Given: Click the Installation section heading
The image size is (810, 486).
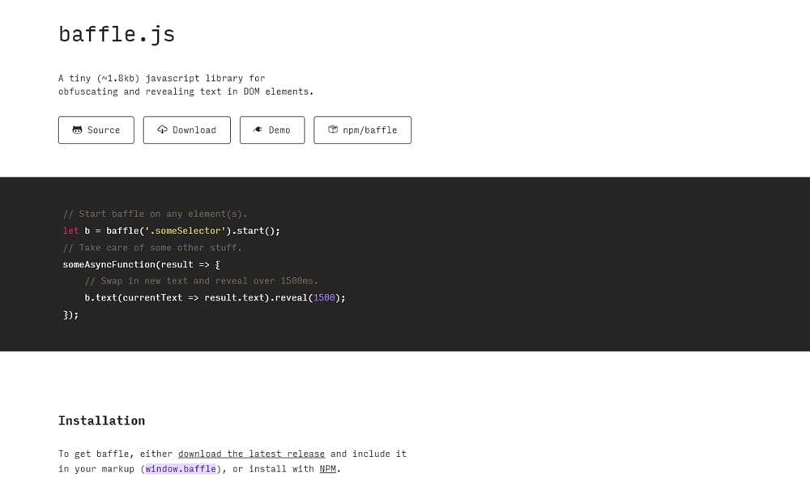Looking at the screenshot, I should tap(101, 420).
